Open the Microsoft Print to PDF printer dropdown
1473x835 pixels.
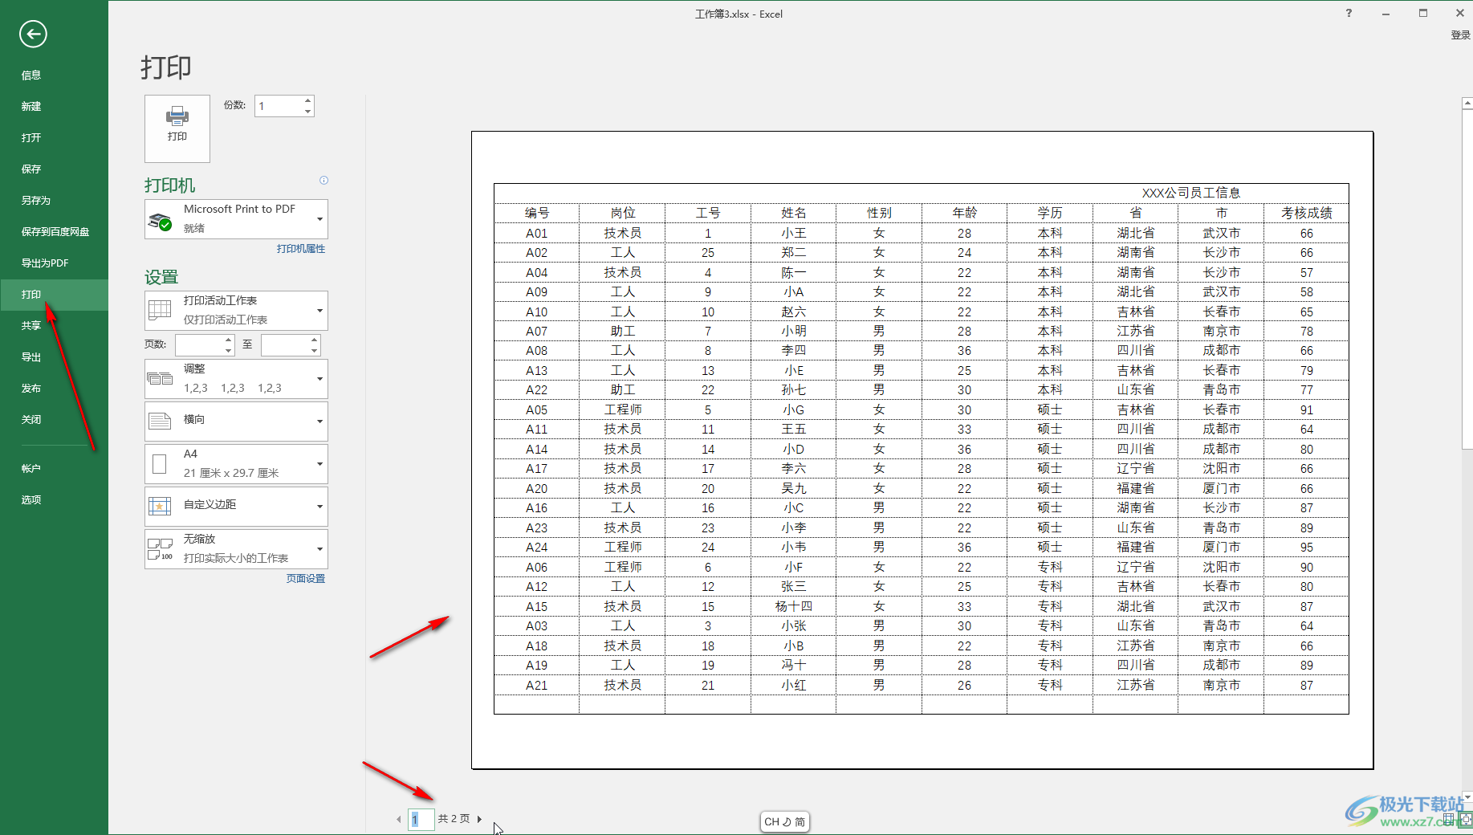236,219
